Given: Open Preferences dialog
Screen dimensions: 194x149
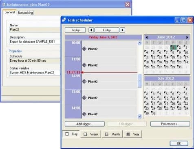Looking at the screenshot, I should [x=170, y=124].
